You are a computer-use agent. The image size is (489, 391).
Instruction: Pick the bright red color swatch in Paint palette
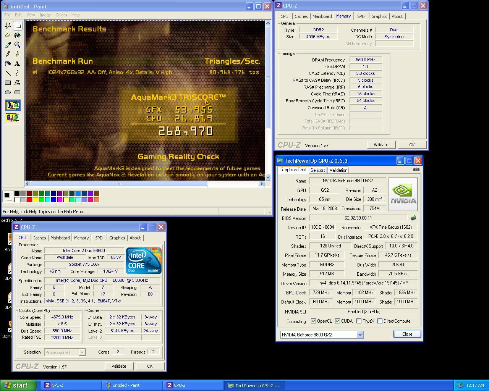[29, 200]
